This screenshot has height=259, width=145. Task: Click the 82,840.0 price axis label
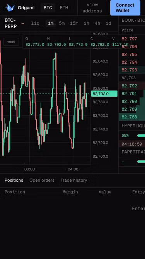pos(101,61)
